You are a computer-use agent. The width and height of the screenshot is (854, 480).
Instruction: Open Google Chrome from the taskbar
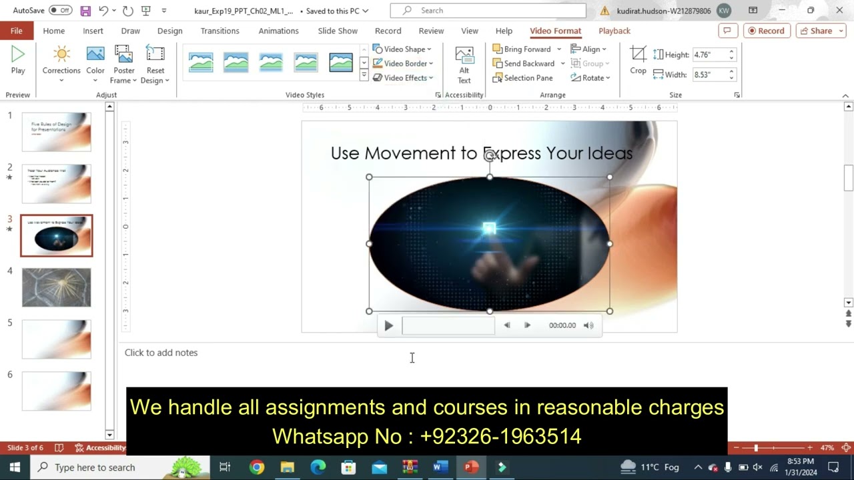click(257, 467)
